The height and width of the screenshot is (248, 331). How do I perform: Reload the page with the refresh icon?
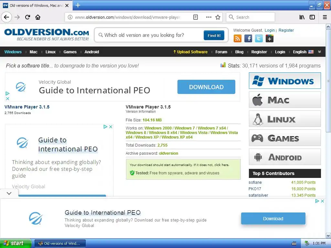(x=27, y=17)
